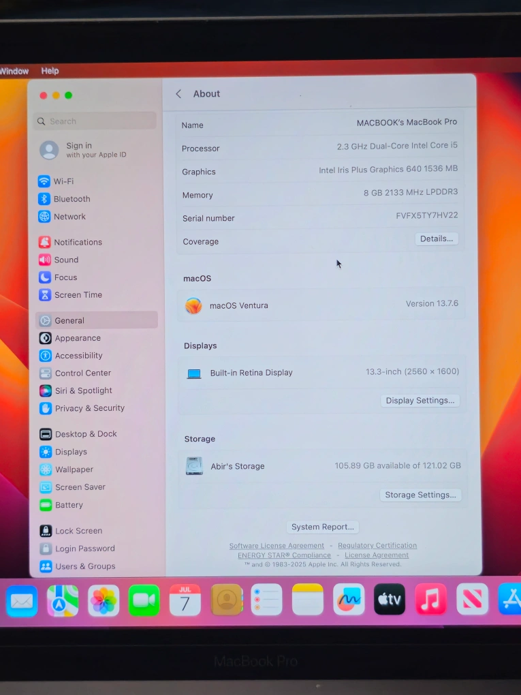Open the Window menu
This screenshot has width=521, height=695.
click(x=14, y=71)
